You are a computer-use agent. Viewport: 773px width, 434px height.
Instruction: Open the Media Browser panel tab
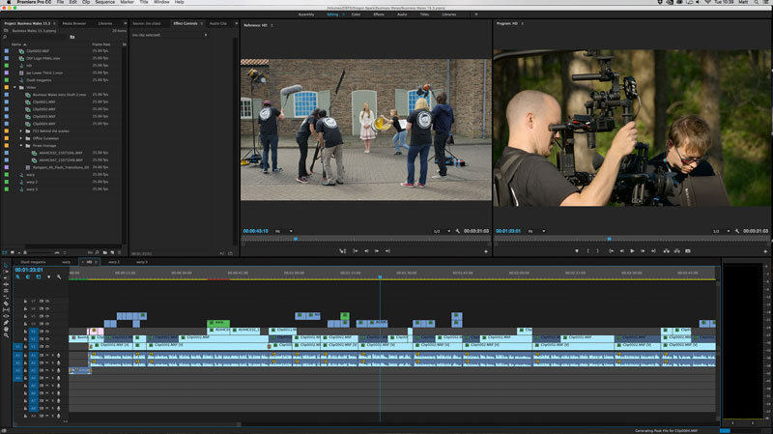coord(73,22)
